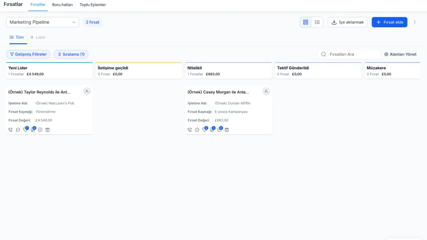Select the Tüm list tab
The height and width of the screenshot is (240, 427).
click(17, 37)
